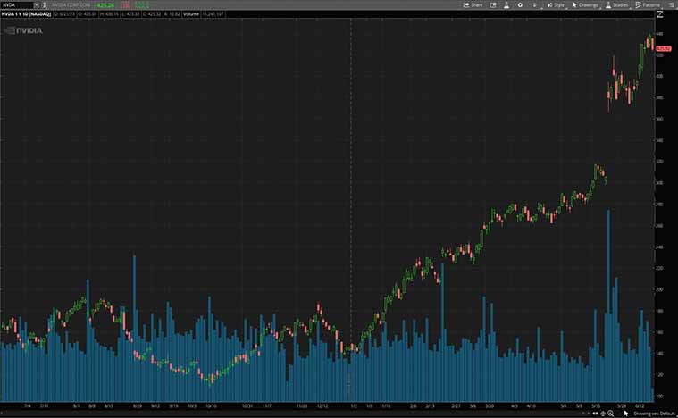This screenshot has height=418, width=678.
Task: Click the link icon beside the symbol box
Action: coord(44,5)
